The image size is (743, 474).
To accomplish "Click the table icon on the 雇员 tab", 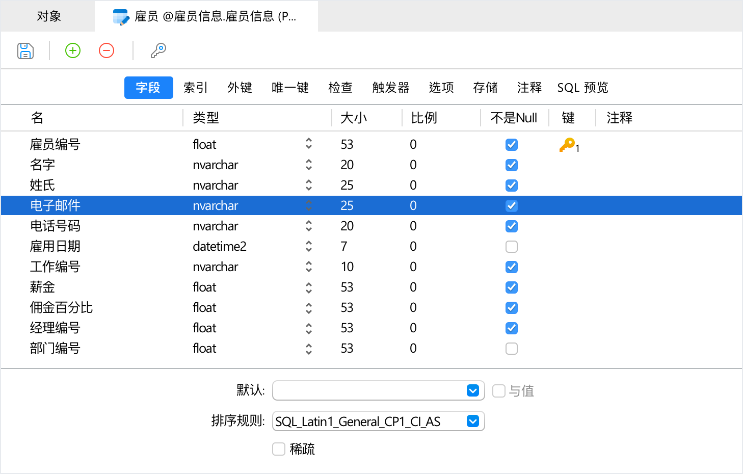I will pyautogui.click(x=121, y=15).
